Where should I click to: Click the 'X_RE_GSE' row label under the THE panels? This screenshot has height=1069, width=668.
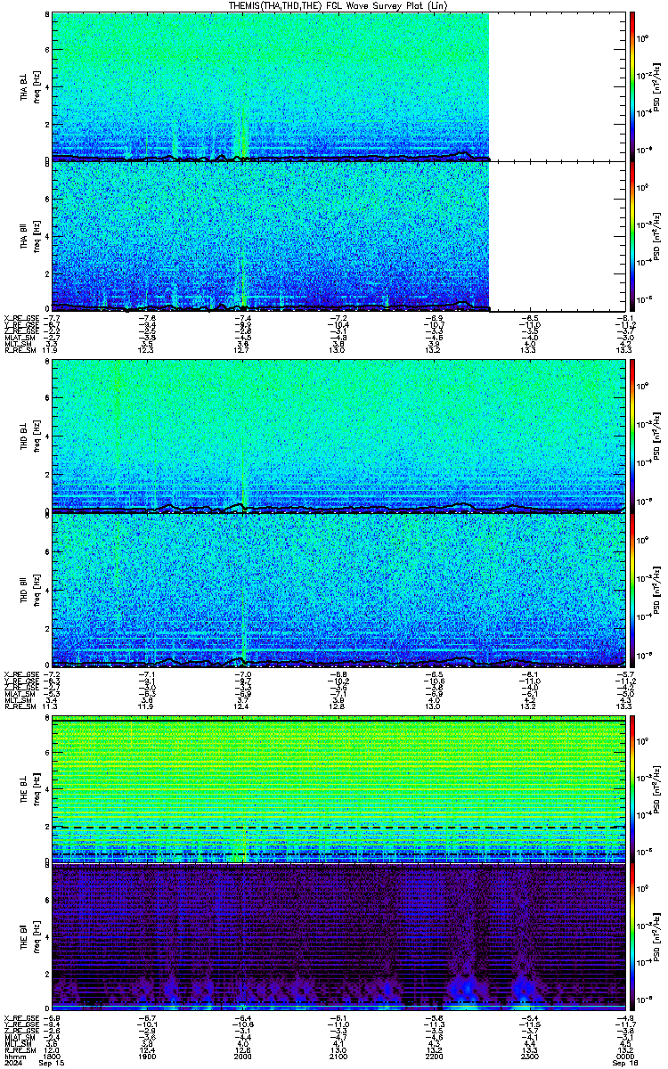pyautogui.click(x=21, y=1016)
